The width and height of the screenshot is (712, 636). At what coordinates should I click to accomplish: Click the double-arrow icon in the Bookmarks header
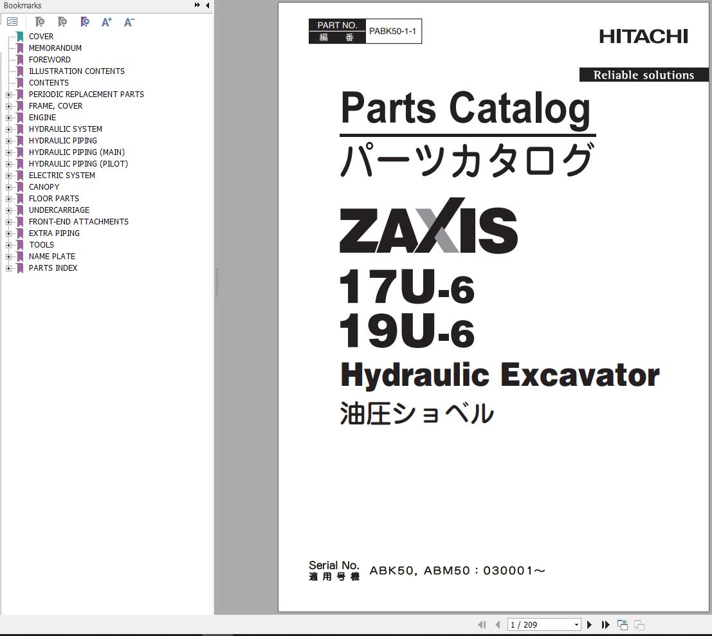pyautogui.click(x=197, y=5)
